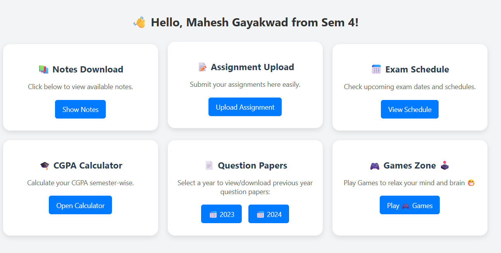Click the page icon beside Question Papers
501x253 pixels.
point(209,165)
